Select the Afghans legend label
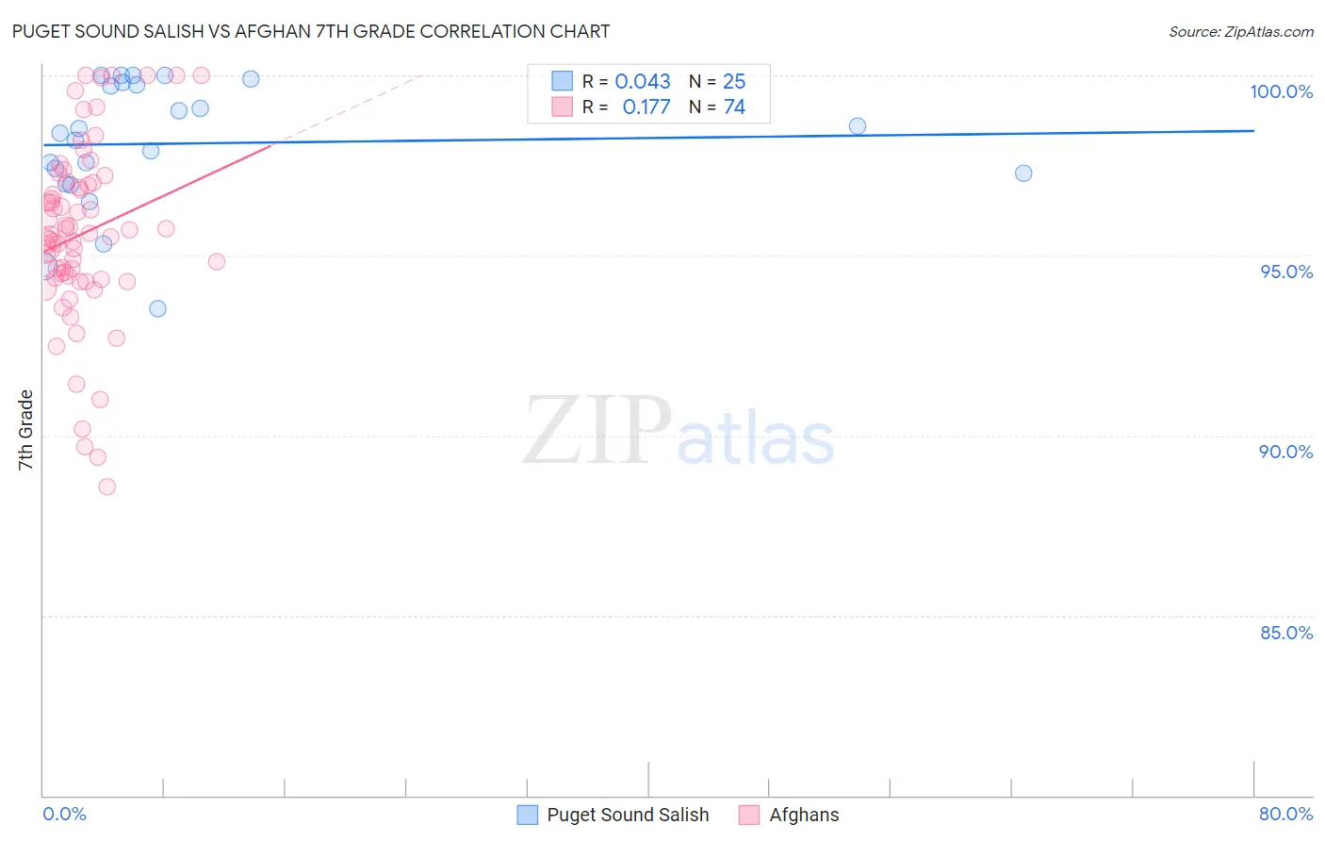Screen dimensions: 1325x841 pyautogui.click(x=804, y=815)
